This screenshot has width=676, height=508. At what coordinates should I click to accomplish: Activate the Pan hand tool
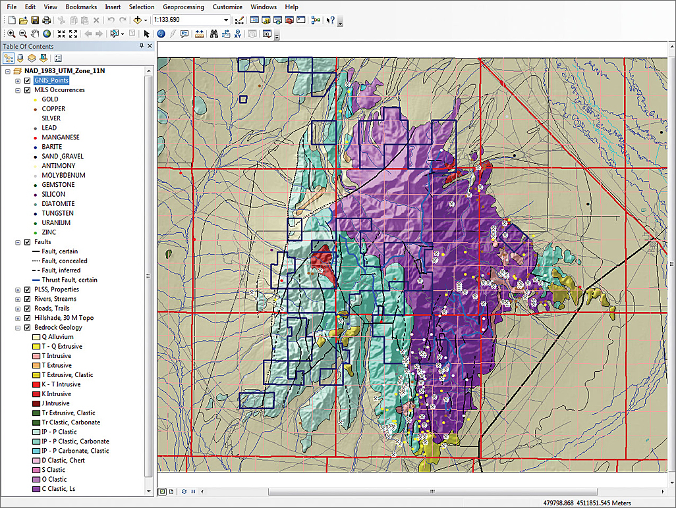coord(35,34)
